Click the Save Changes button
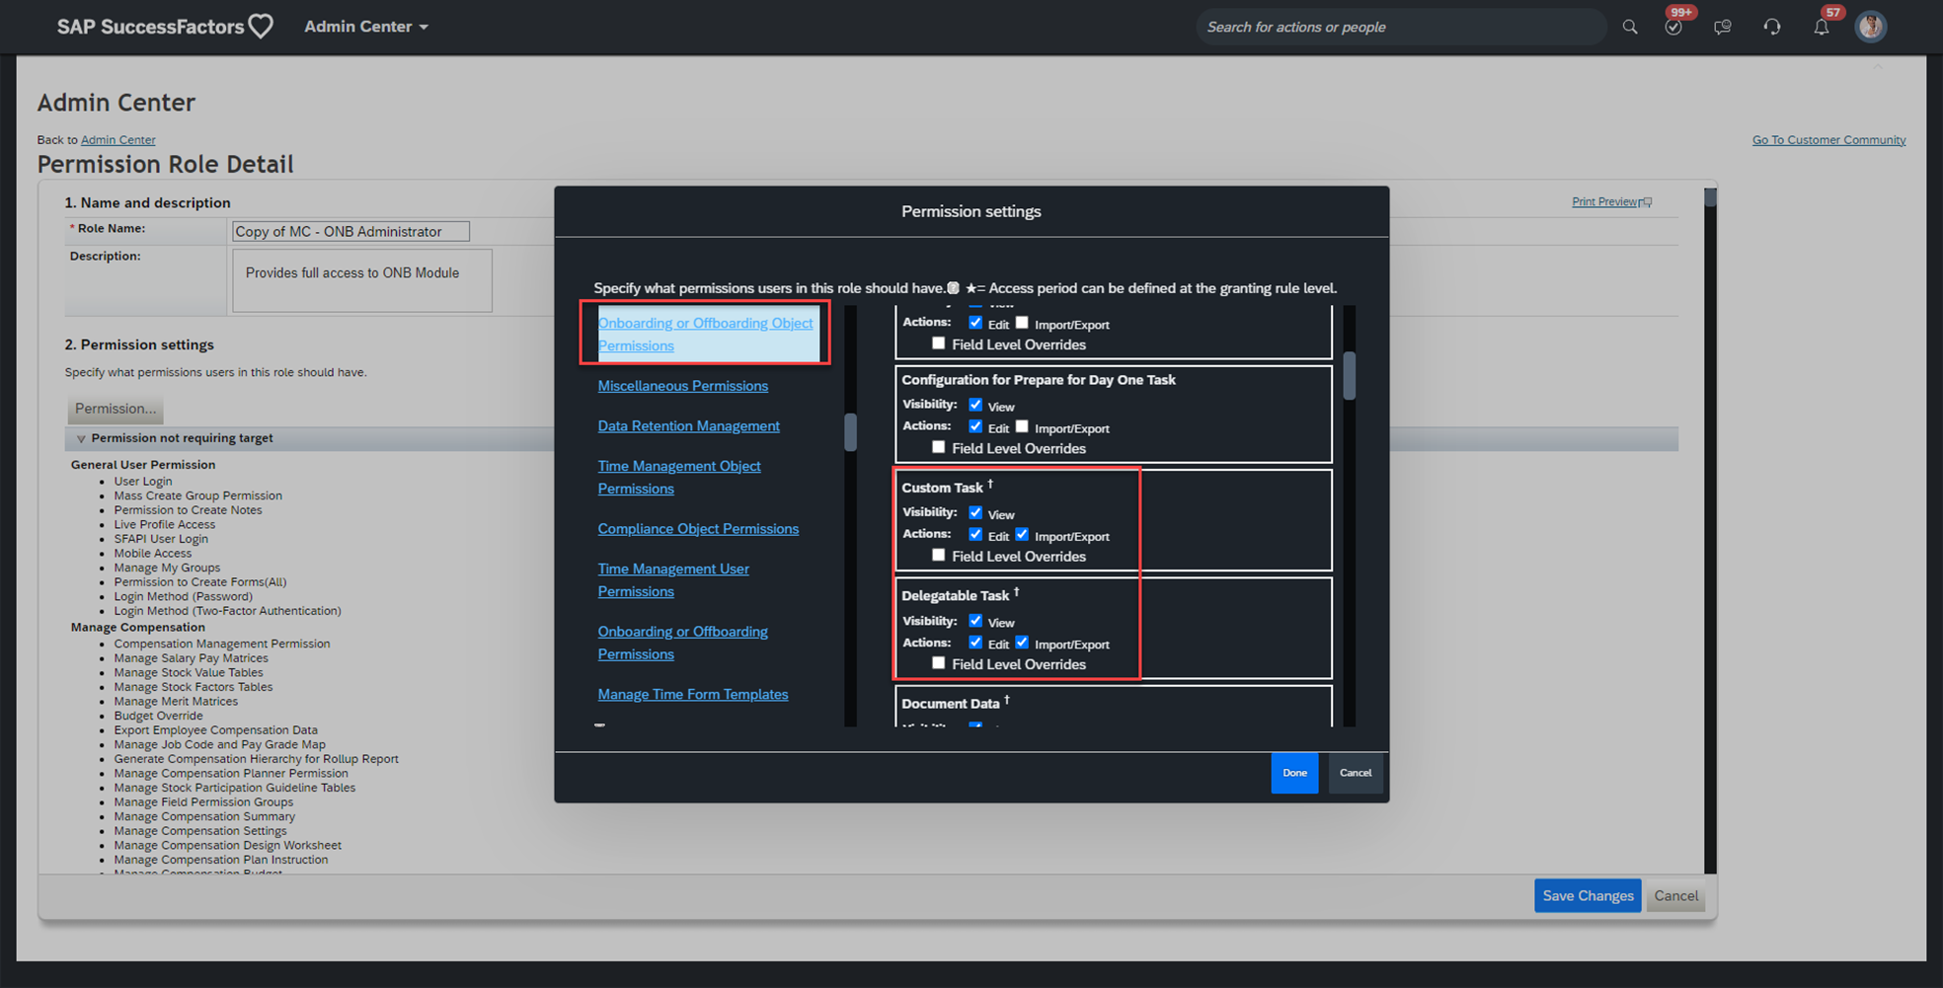Image resolution: width=1943 pixels, height=988 pixels. coord(1588,895)
